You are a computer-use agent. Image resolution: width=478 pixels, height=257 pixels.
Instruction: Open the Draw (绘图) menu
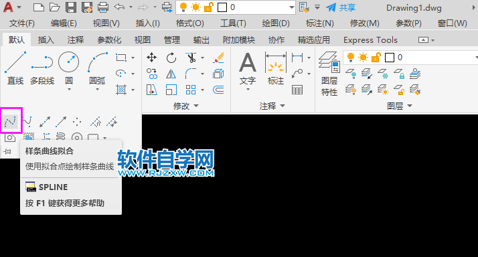pos(276,23)
